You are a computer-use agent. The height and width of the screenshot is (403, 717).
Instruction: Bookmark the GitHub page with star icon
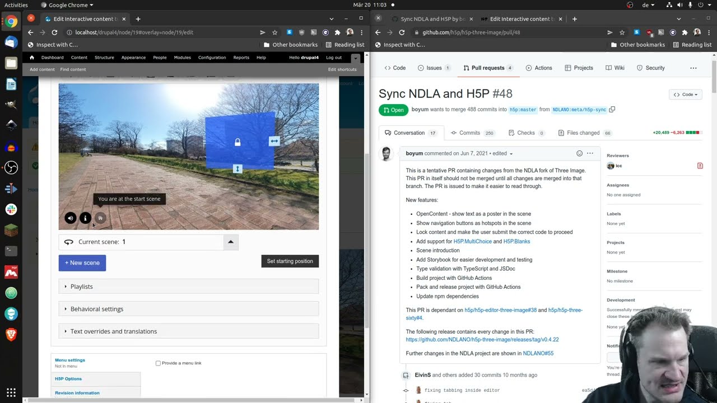click(x=622, y=32)
